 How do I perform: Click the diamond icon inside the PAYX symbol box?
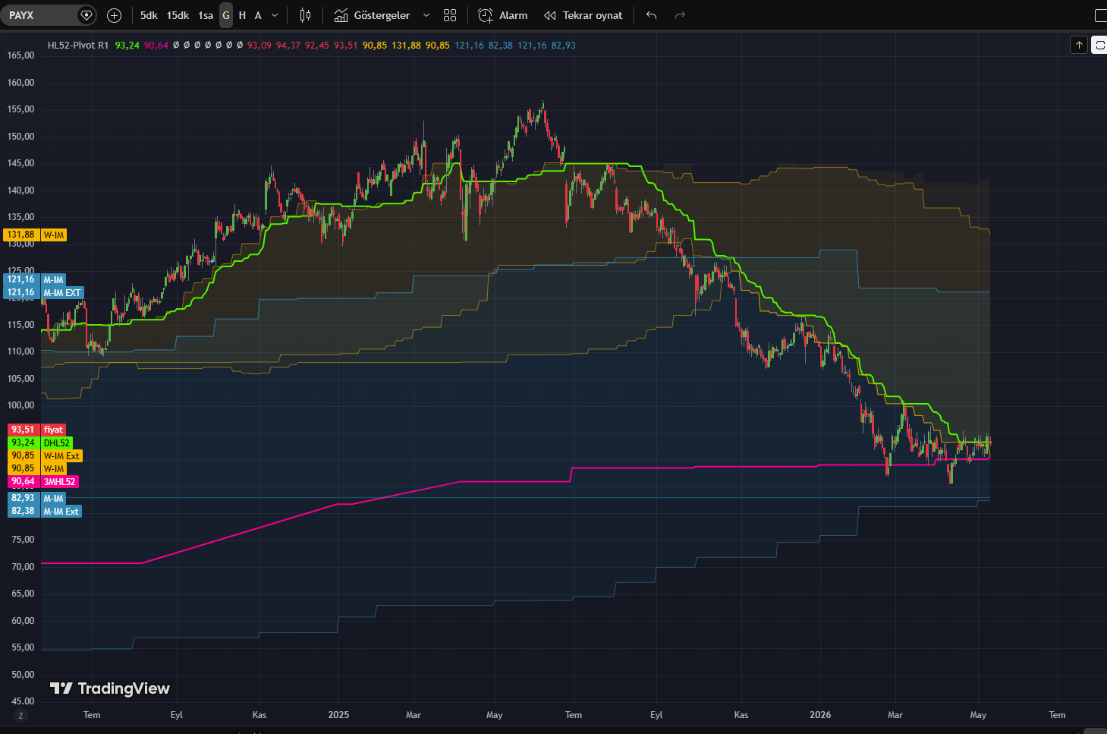[x=86, y=15]
